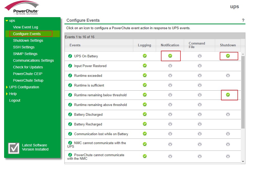Expand the UPS Configuration section
The image size is (258, 171).
coord(7,87)
